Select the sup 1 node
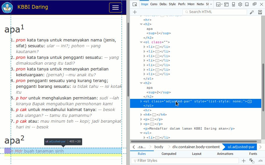 159,33
